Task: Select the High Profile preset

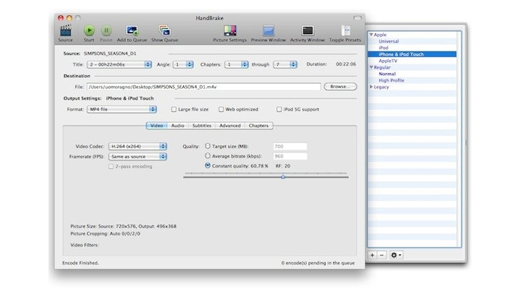Action: pyautogui.click(x=393, y=80)
